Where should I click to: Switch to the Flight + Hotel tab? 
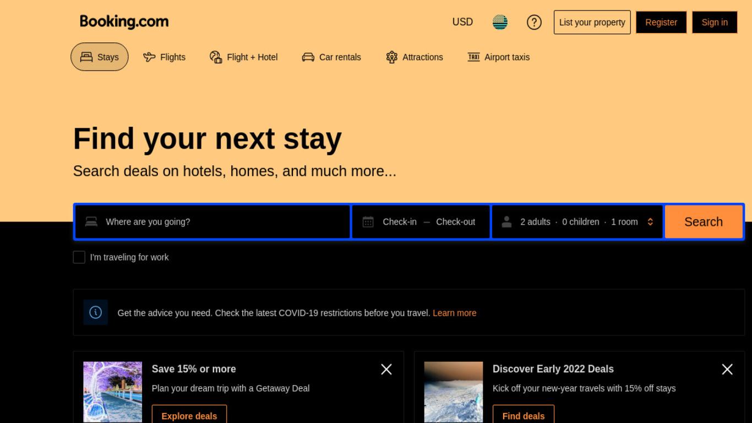(243, 57)
